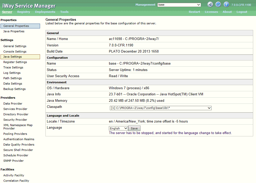Open SNMP Provider page
The width and height of the screenshot is (256, 183).
pos(14,161)
